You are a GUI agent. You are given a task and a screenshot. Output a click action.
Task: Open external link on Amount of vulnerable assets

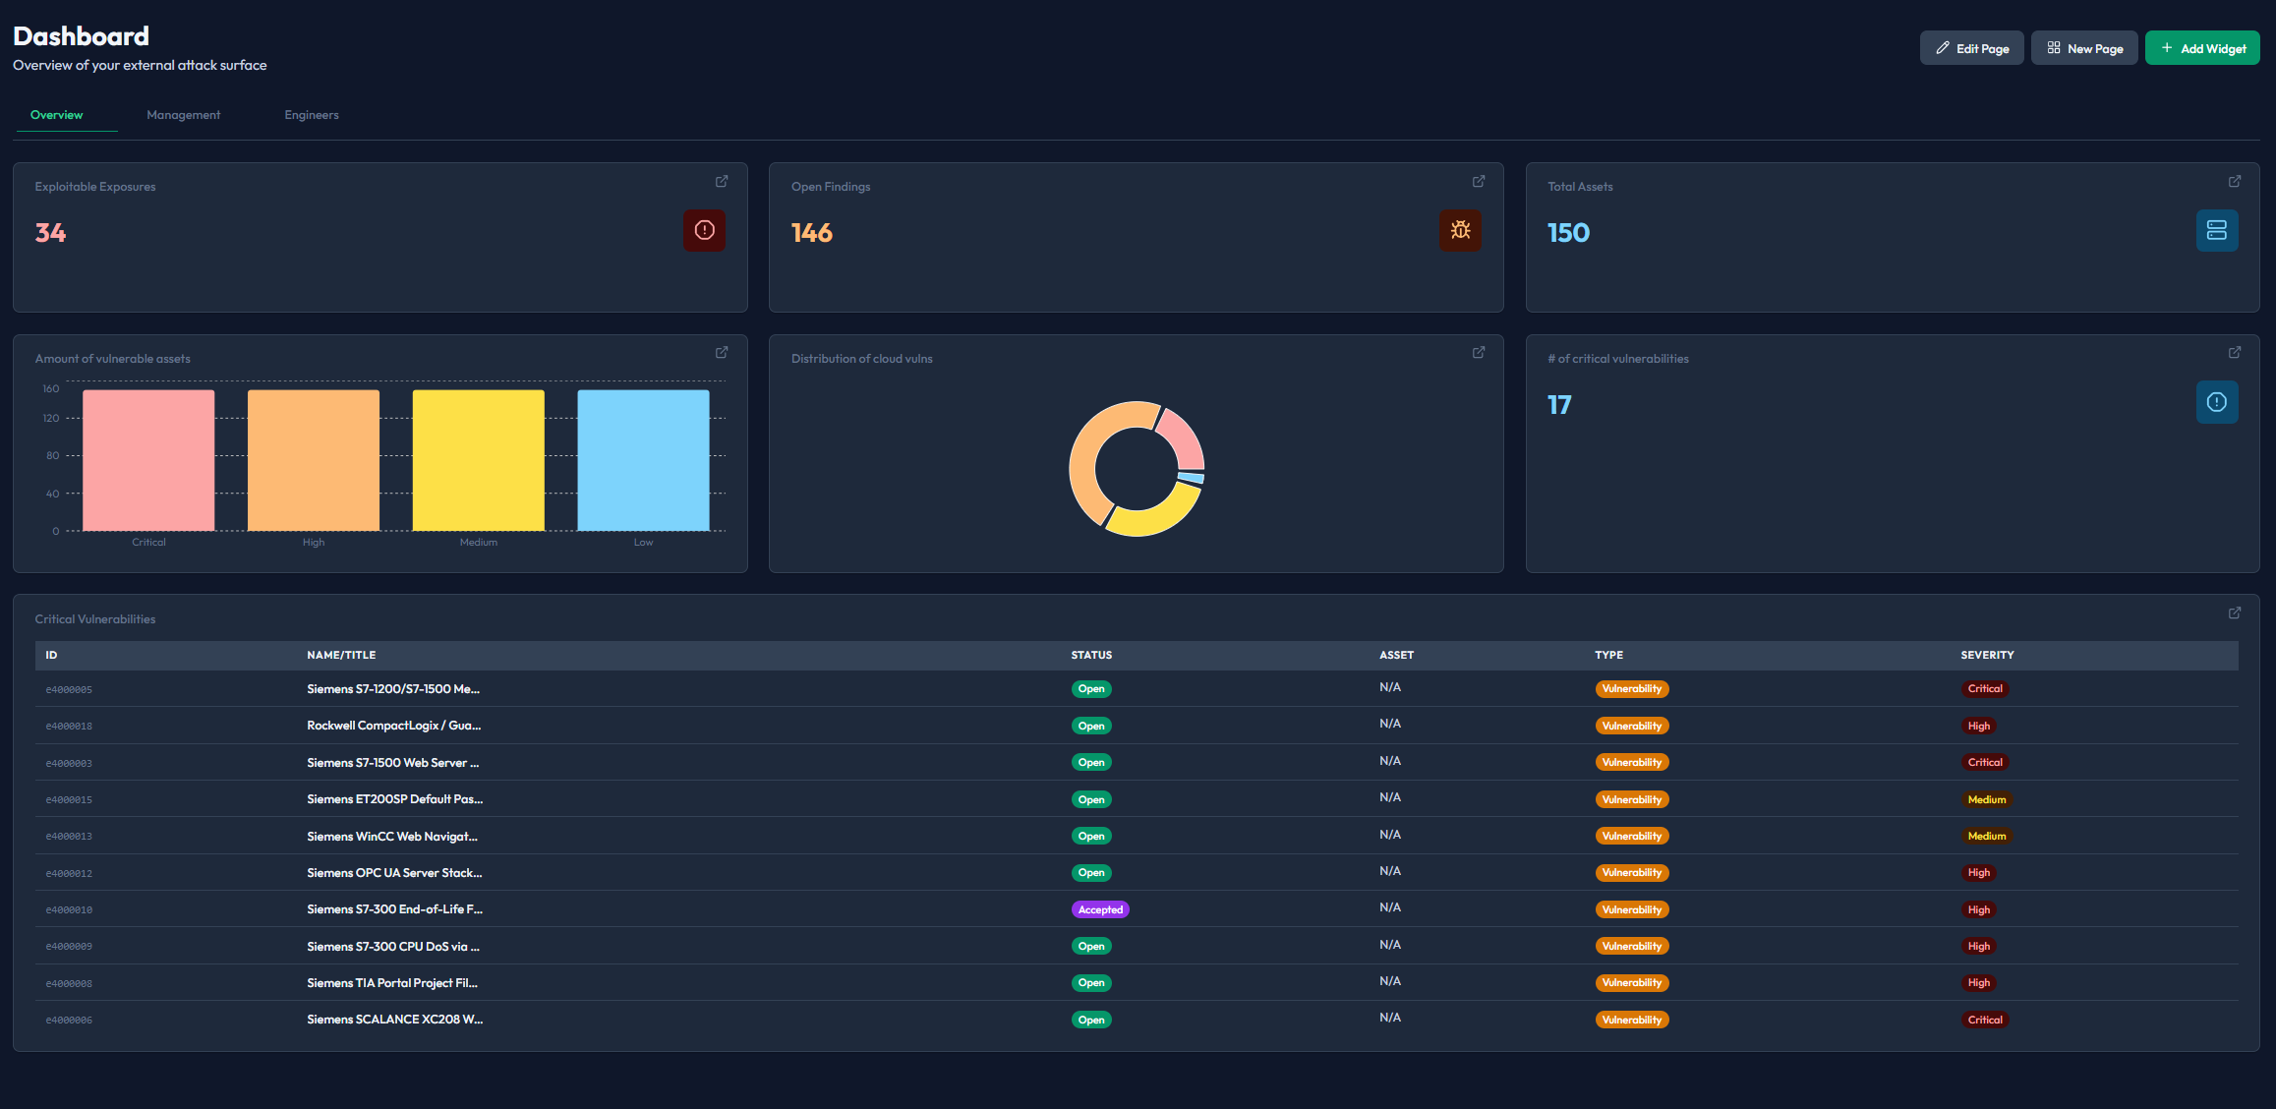click(721, 352)
